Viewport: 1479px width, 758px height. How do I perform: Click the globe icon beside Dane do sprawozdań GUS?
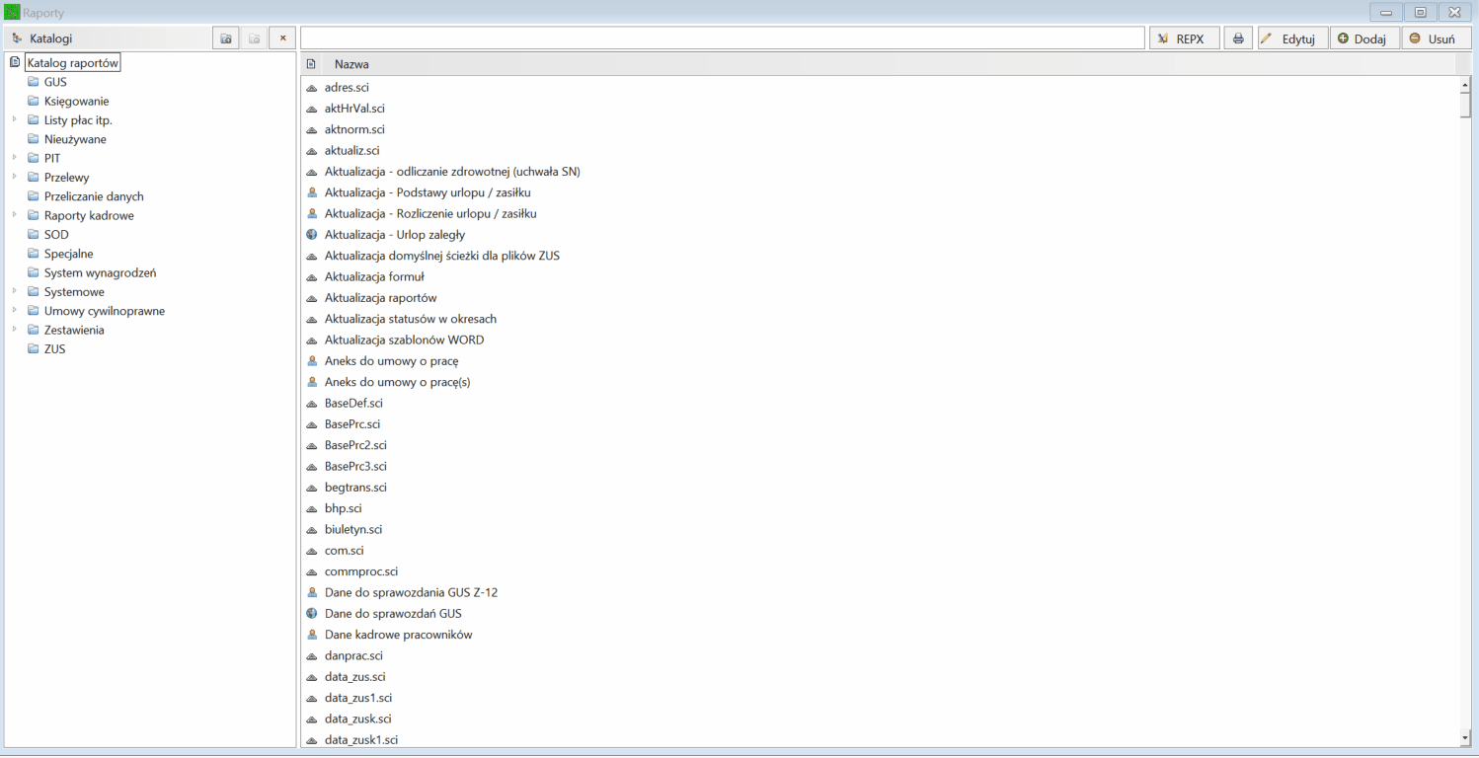(312, 614)
